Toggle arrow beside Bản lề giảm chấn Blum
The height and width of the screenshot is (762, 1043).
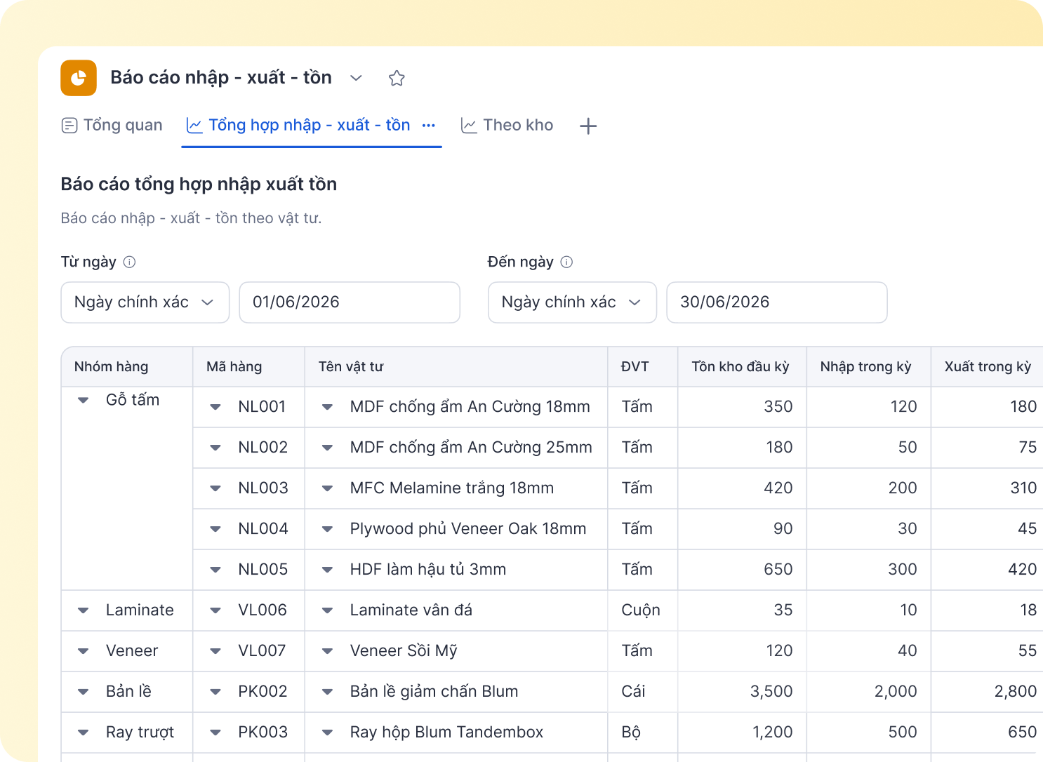[327, 692]
